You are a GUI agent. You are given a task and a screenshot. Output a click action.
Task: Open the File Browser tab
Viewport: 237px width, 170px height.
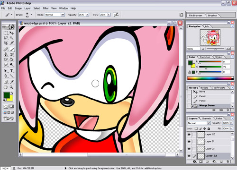(196, 16)
